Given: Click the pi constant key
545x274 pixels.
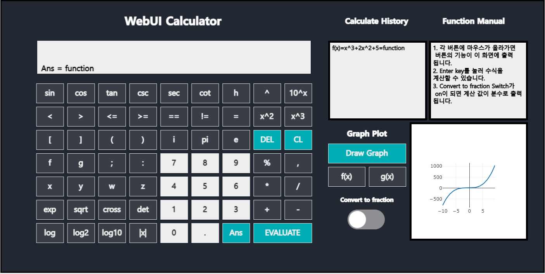Looking at the screenshot, I should pyautogui.click(x=205, y=140).
